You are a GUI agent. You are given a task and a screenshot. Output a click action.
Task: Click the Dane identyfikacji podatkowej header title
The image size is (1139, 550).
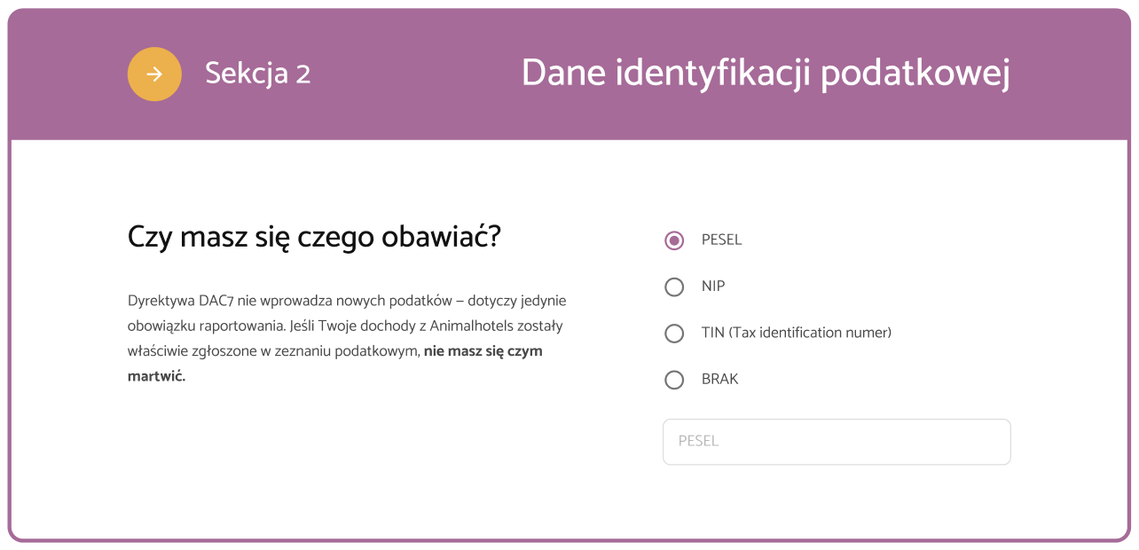[766, 74]
